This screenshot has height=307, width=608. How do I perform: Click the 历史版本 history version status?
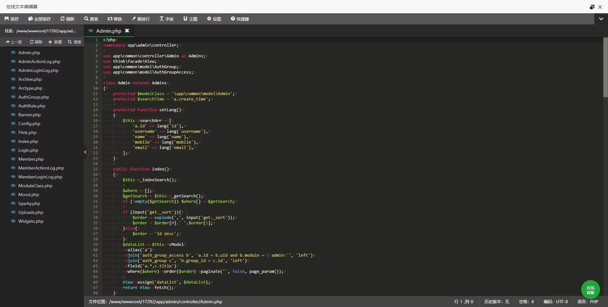[x=497, y=302]
